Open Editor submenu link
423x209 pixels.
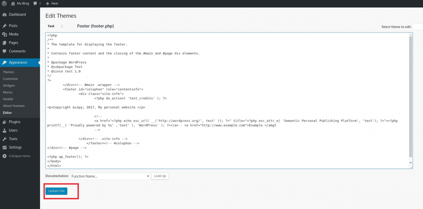click(x=7, y=113)
